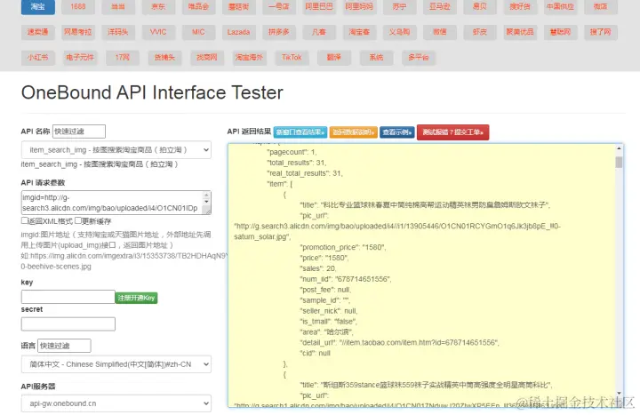The image size is (640, 415).
Task: Click the parameters textarea scroll up arrow
Action: [207, 195]
